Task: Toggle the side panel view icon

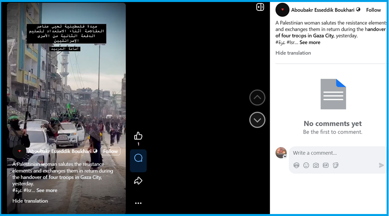Action: tap(260, 7)
